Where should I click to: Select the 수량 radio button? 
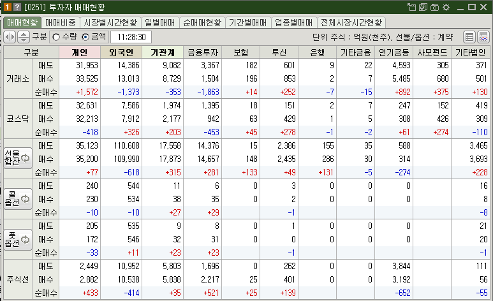tap(56, 37)
